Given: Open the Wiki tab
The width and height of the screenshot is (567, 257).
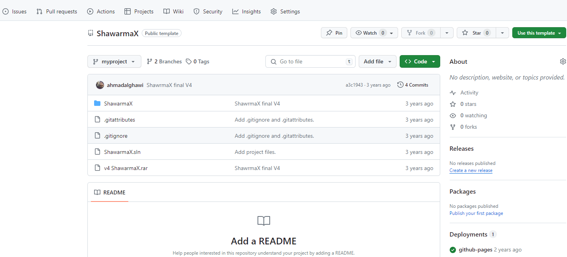Looking at the screenshot, I should point(174,11).
